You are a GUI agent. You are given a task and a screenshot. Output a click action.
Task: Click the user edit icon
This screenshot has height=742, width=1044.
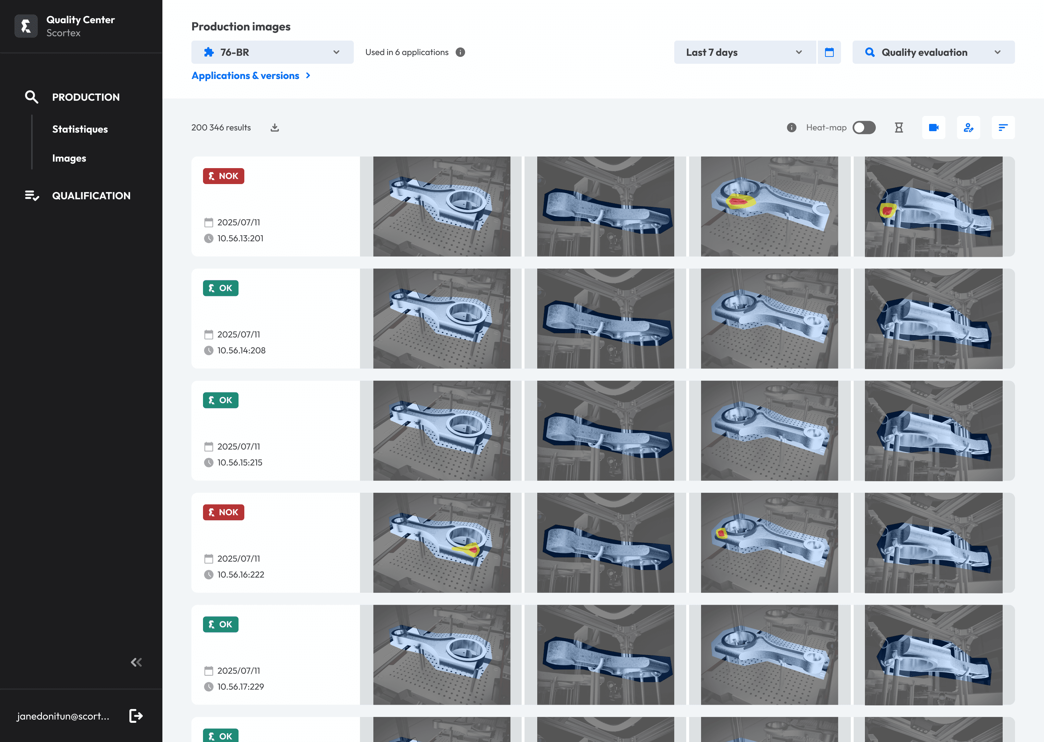coord(968,128)
